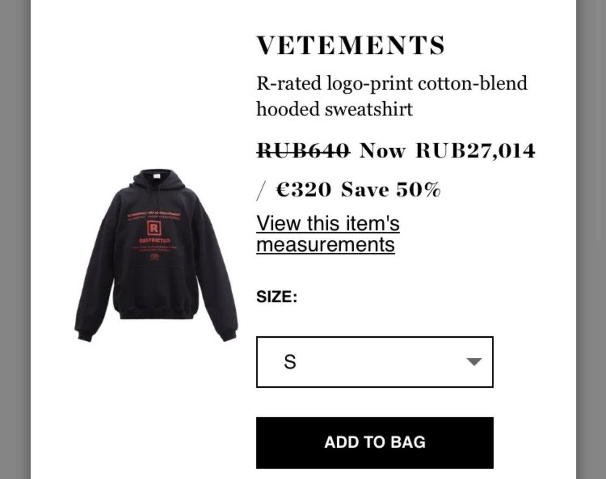Screen dimensions: 606x479
Task: Click the ADD TO BAG button
Action: (x=374, y=443)
